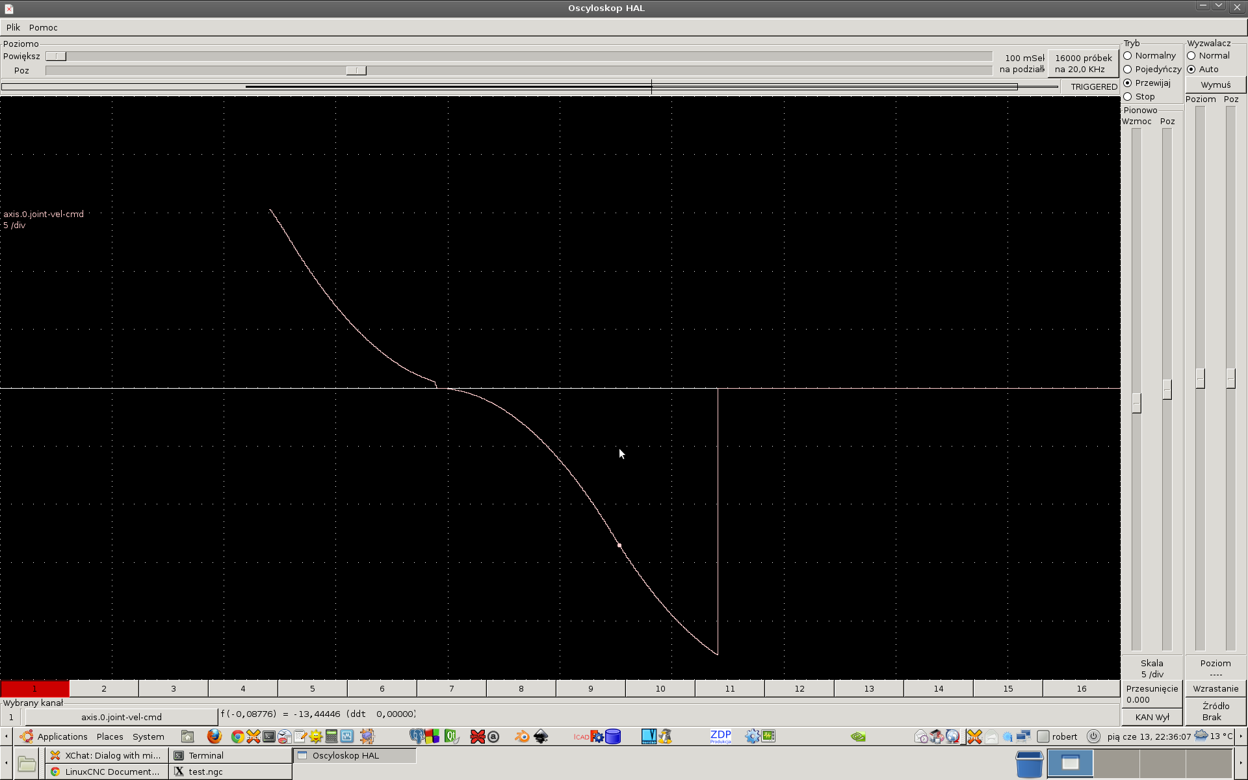Select channel 7 button
This screenshot has width=1248, height=780.
[451, 688]
